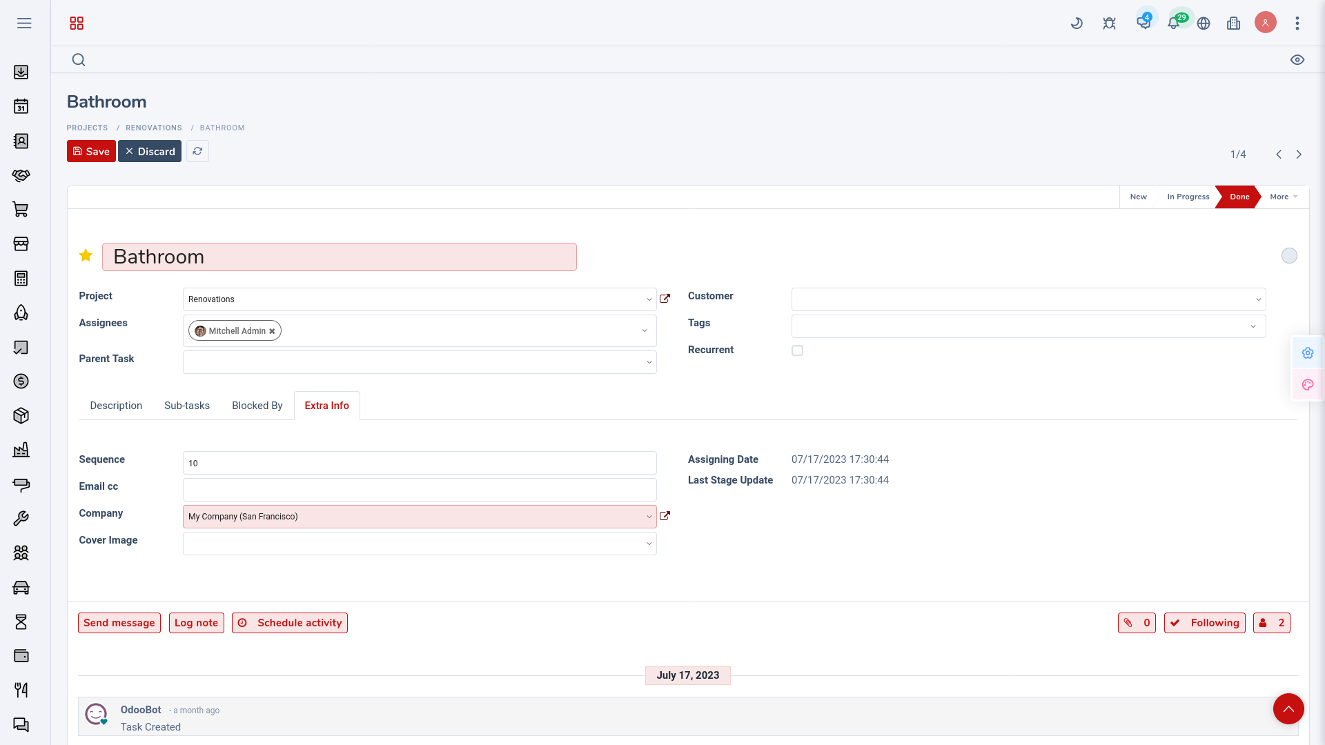1325x745 pixels.
Task: Click the scroll to top button
Action: click(x=1288, y=708)
